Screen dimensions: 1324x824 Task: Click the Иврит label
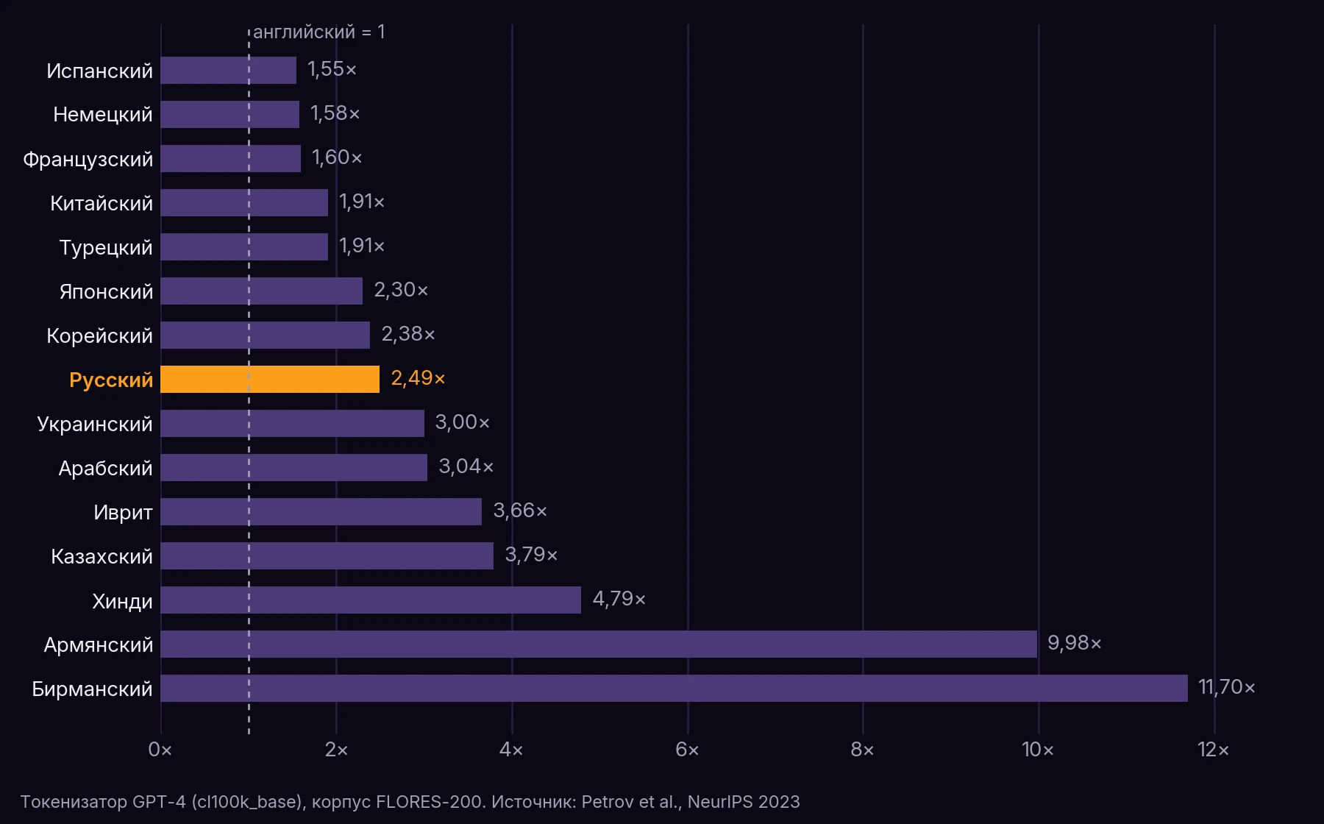coord(123,512)
